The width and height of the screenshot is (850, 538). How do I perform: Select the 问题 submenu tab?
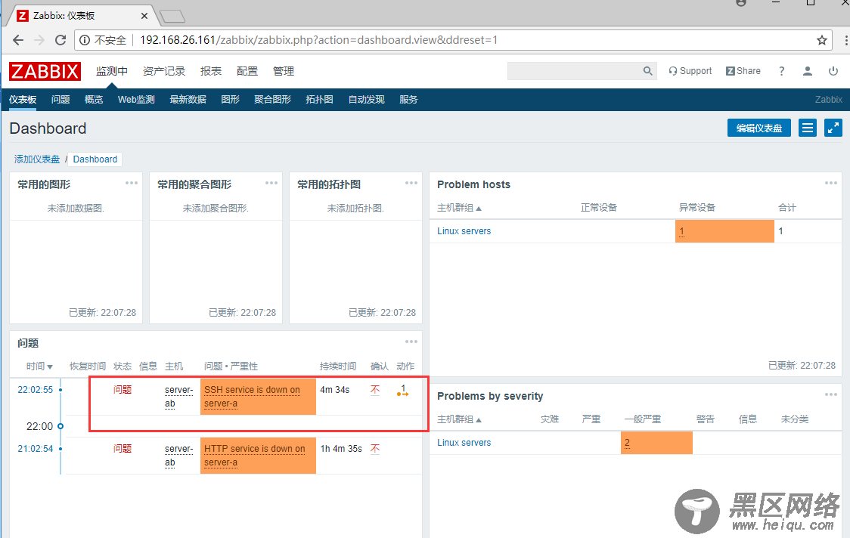[60, 100]
